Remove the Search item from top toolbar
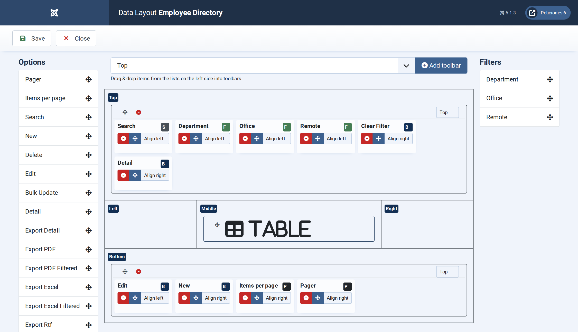 [123, 139]
